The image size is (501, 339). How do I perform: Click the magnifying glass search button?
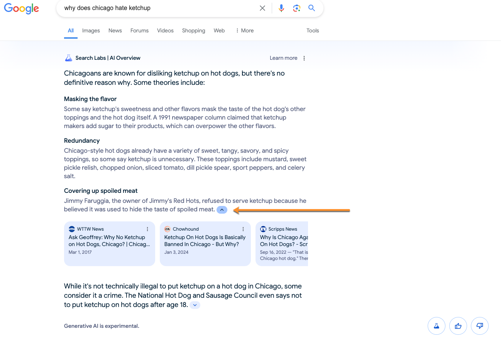click(311, 8)
